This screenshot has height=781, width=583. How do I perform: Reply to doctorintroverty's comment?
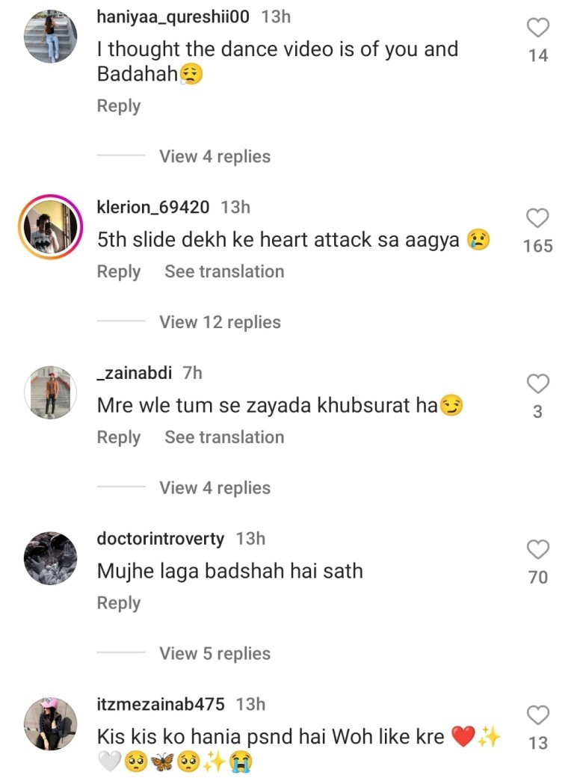point(119,604)
